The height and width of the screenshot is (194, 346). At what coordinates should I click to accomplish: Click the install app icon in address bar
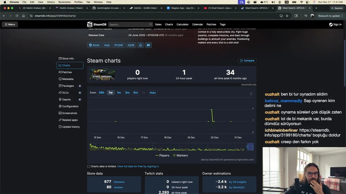click(281, 16)
